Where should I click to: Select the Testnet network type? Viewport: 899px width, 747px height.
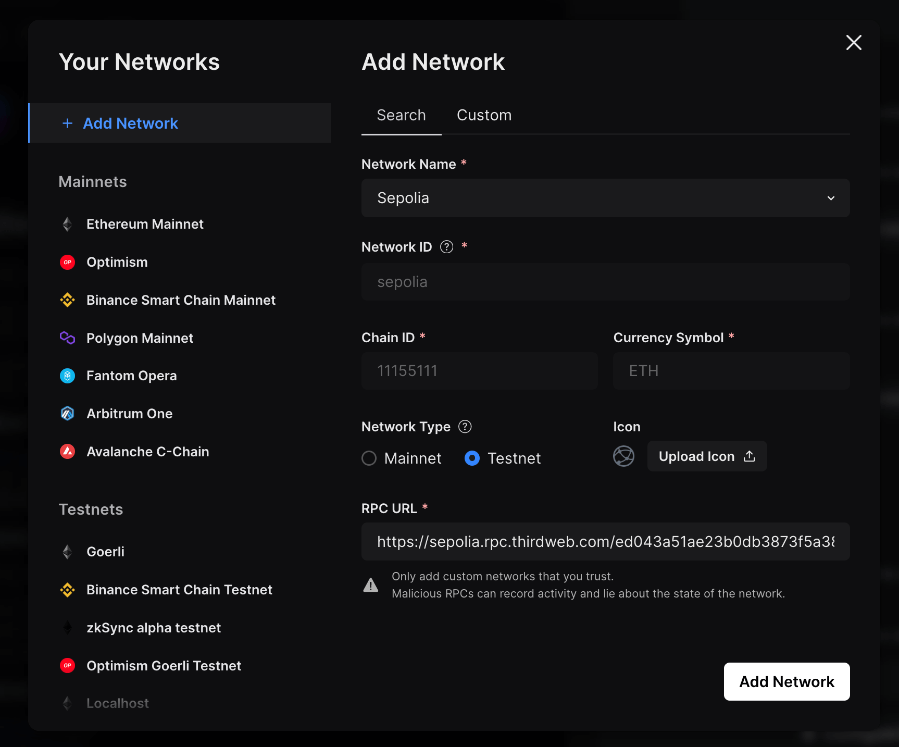tap(472, 458)
